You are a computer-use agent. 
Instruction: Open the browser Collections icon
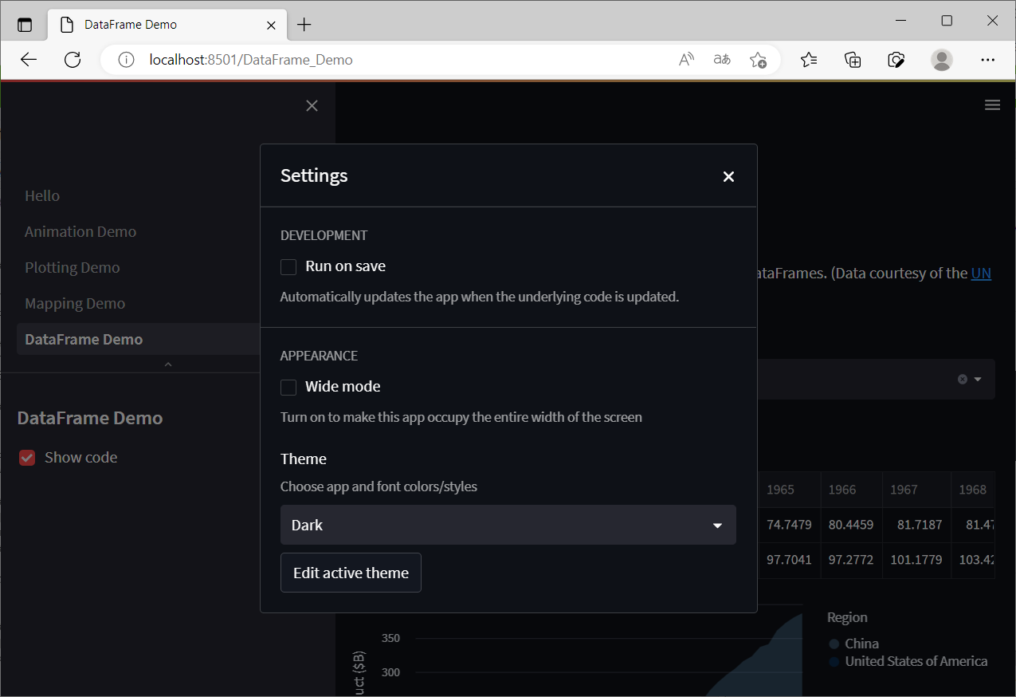click(x=853, y=59)
